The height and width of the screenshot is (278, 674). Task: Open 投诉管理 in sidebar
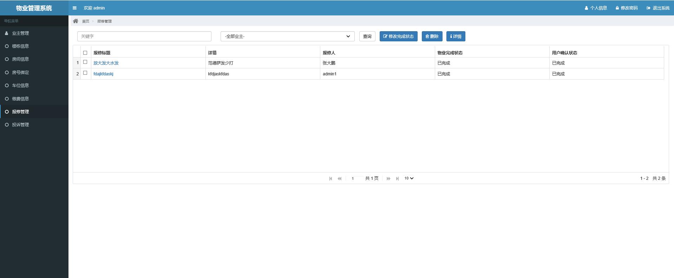pos(34,125)
